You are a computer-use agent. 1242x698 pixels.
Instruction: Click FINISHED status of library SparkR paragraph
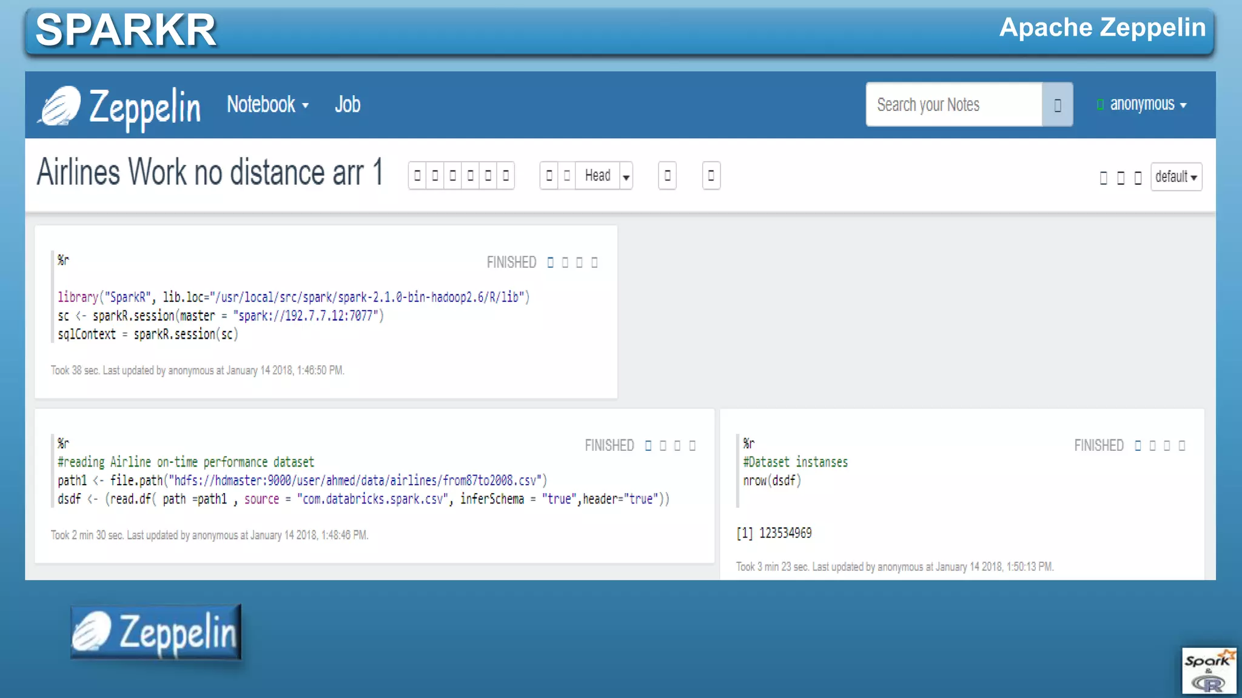point(512,262)
